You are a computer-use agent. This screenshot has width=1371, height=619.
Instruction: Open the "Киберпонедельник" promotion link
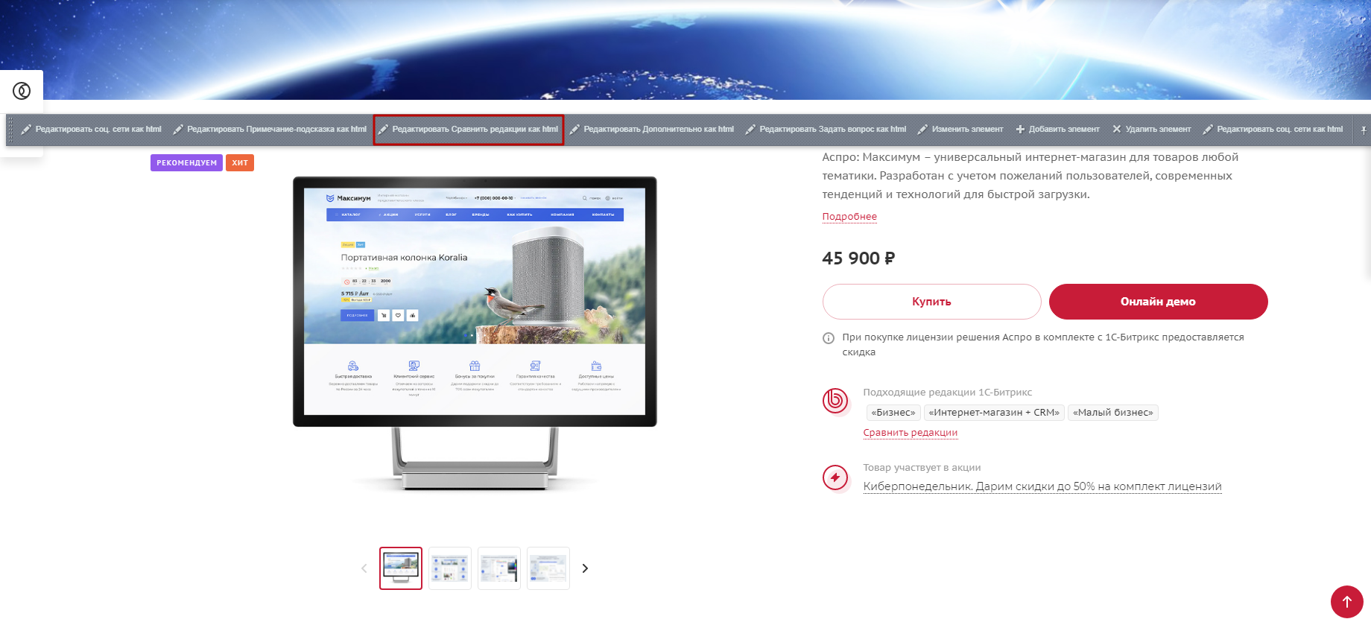pyautogui.click(x=1042, y=486)
